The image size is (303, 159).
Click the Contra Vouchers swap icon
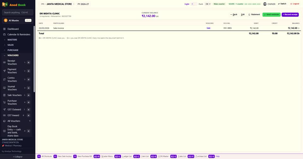4,79
